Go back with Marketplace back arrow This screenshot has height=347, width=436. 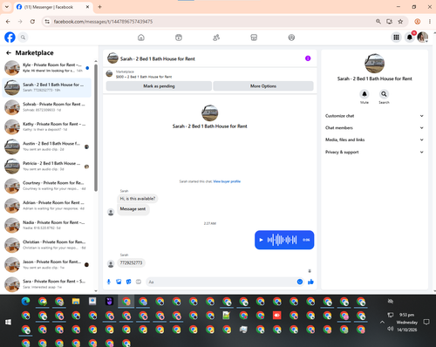point(9,53)
